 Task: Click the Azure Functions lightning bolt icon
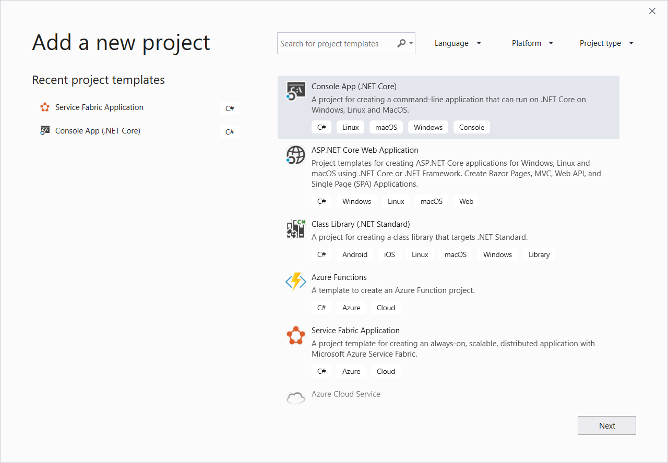pyautogui.click(x=296, y=282)
